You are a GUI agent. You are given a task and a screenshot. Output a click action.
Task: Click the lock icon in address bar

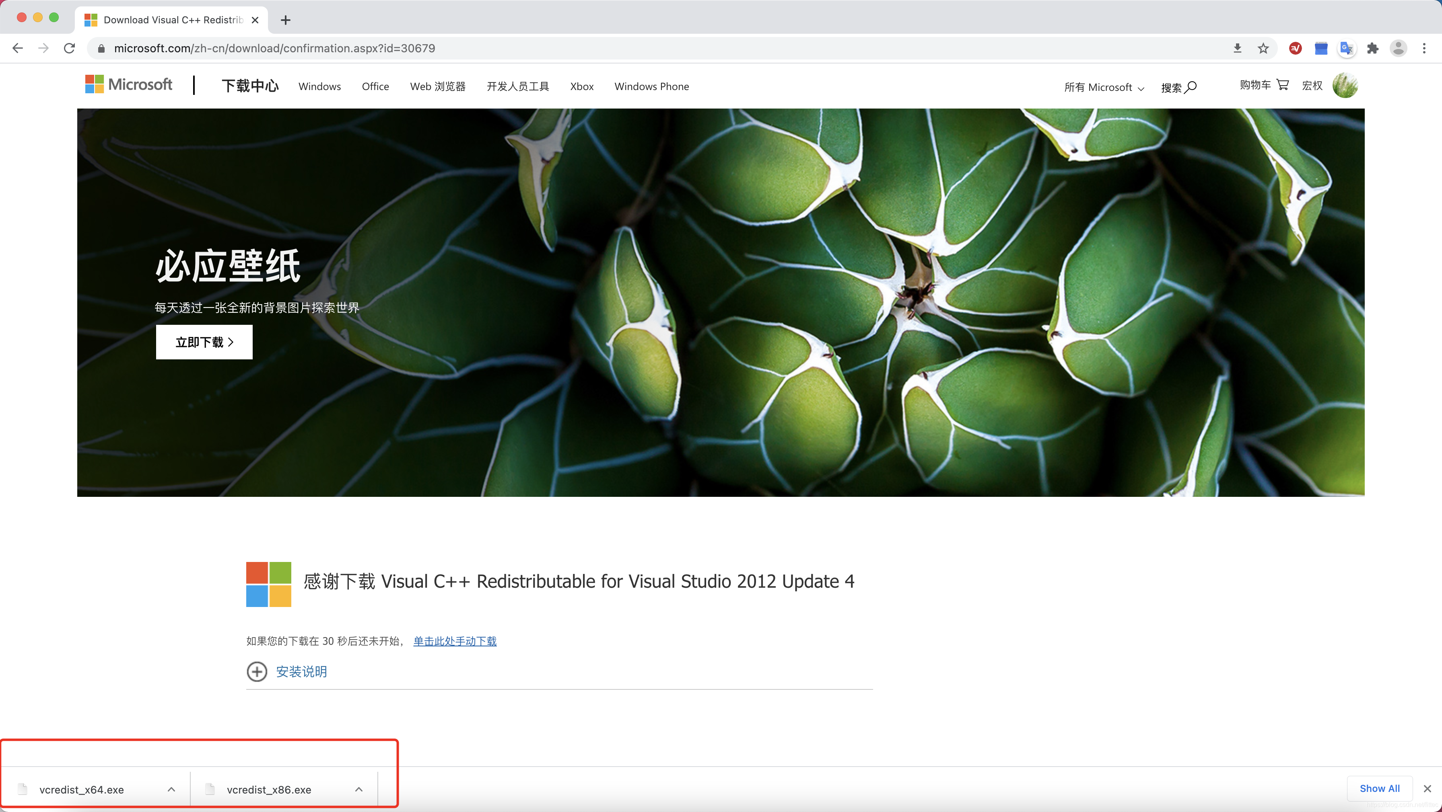tap(101, 49)
